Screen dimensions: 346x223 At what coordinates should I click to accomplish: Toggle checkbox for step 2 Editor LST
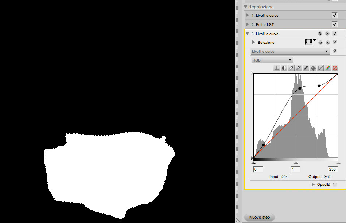(335, 24)
